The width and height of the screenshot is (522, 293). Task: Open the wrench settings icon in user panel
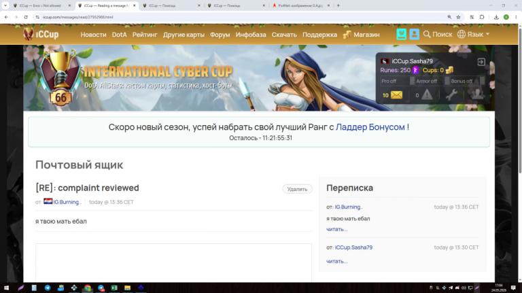pyautogui.click(x=451, y=95)
